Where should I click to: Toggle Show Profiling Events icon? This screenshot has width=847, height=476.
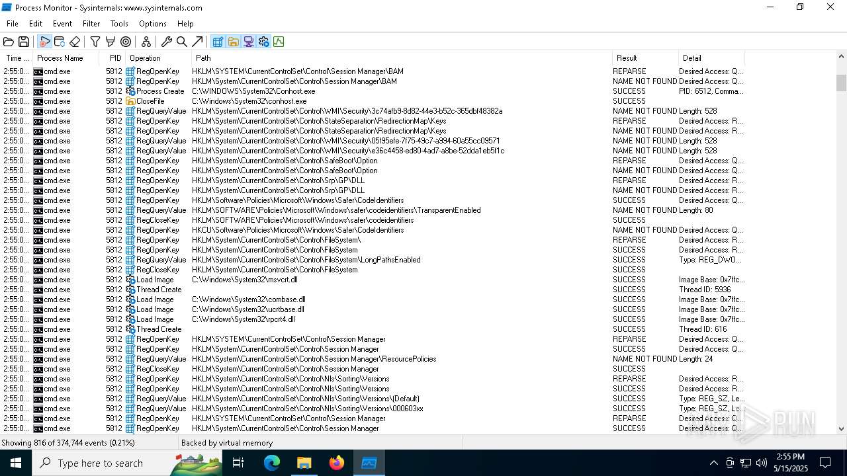tap(279, 42)
